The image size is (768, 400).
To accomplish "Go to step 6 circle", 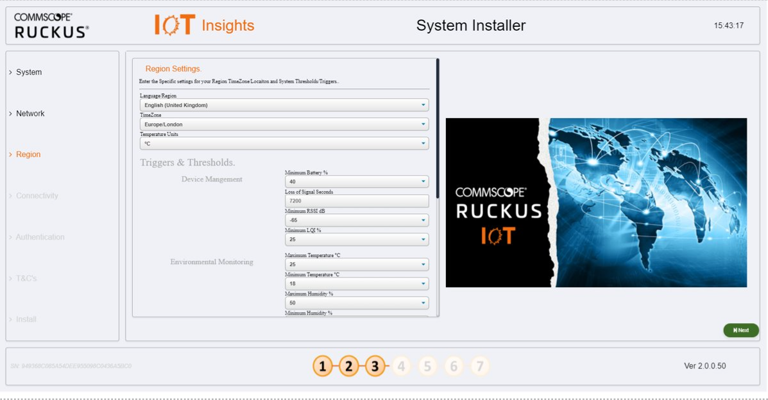I will pos(454,366).
